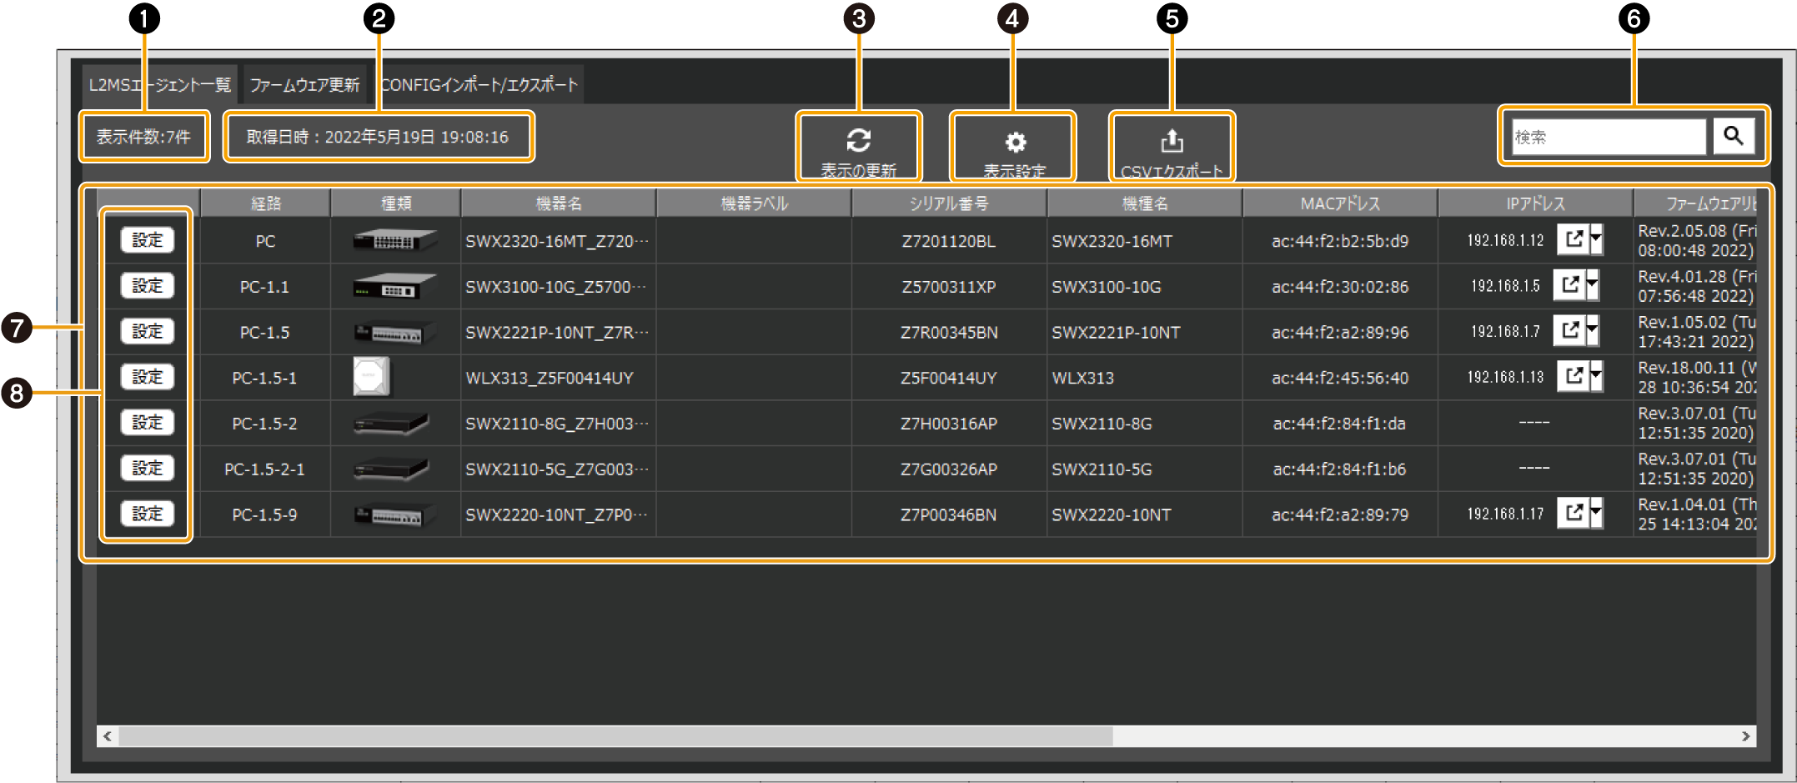Sort by 経路 column header
This screenshot has height=783, width=1797.
[x=265, y=203]
